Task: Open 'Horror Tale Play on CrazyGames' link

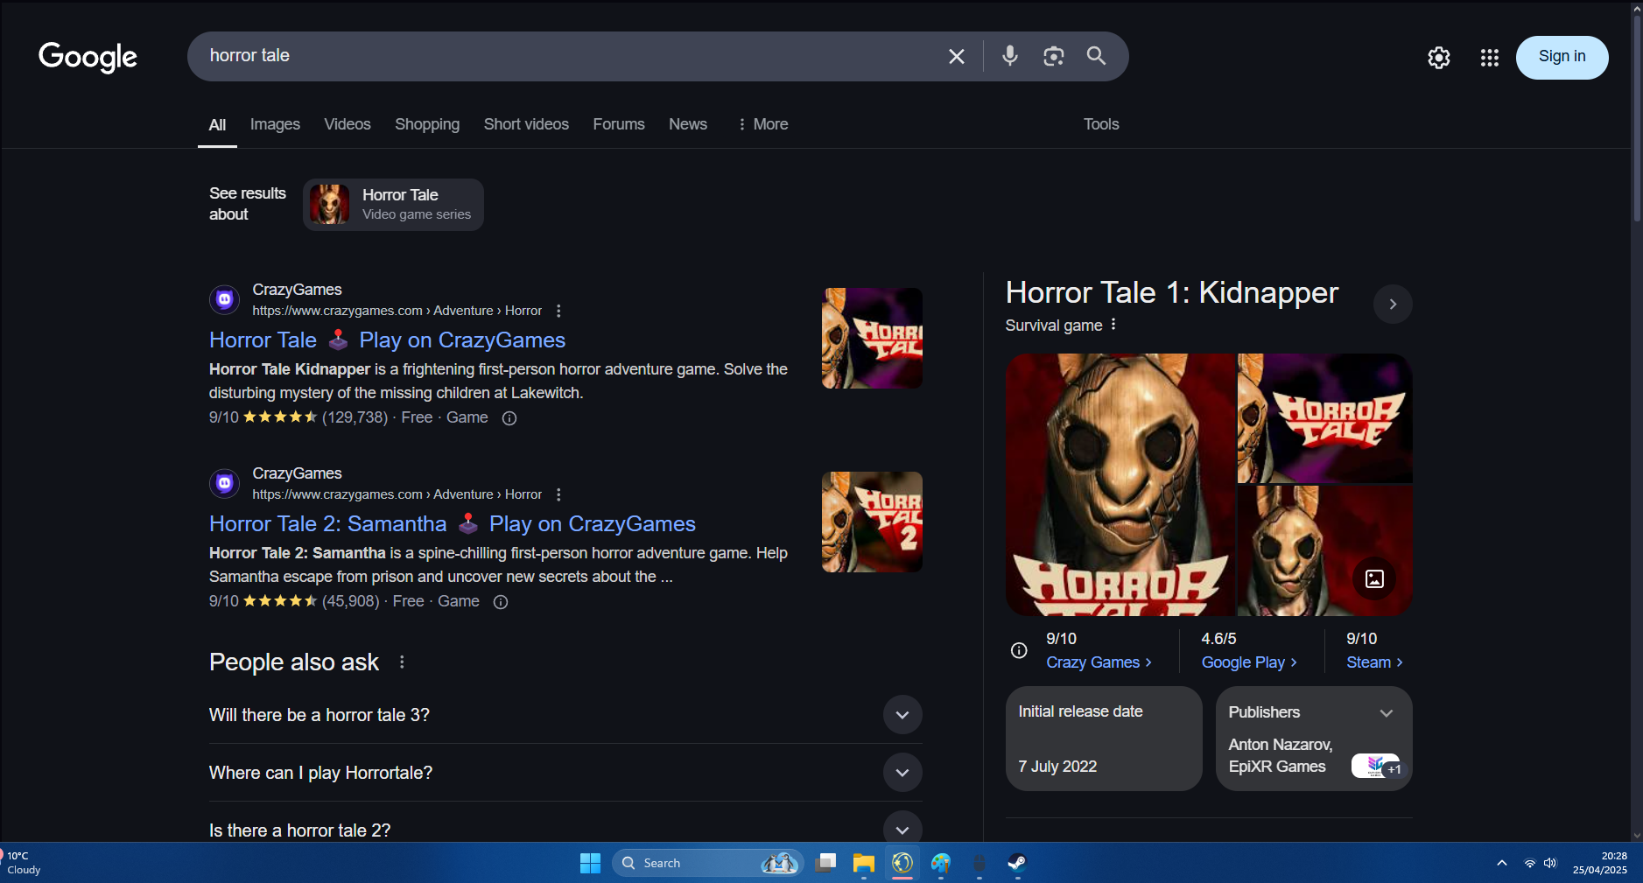Action: pos(387,340)
